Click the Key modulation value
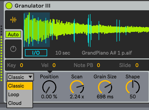Viewport: 149px width, 110px height. pyautogui.click(x=22, y=65)
